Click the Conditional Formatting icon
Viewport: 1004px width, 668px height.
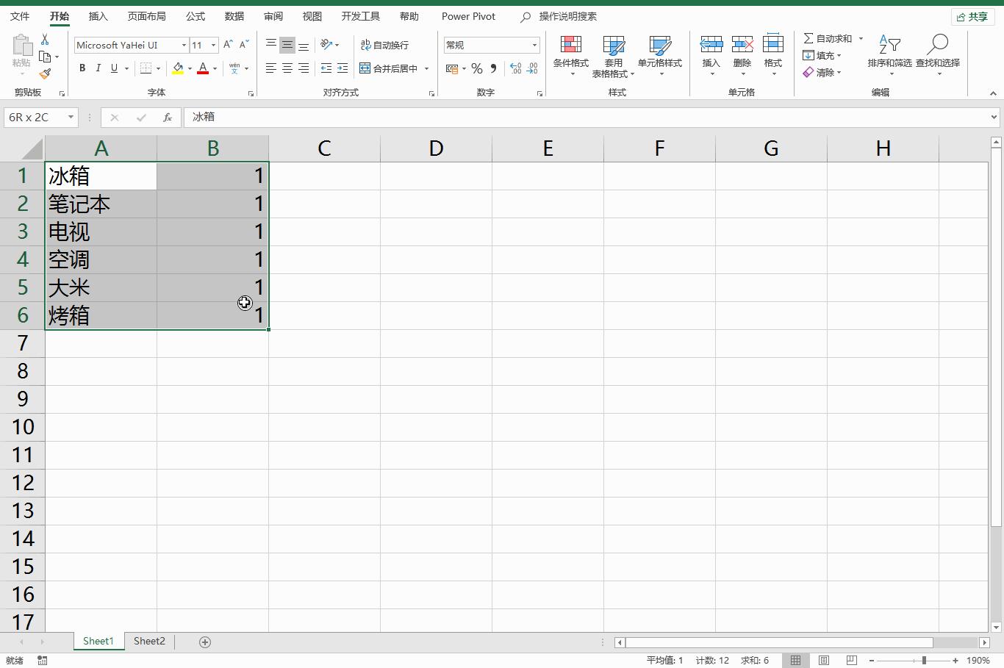(570, 46)
